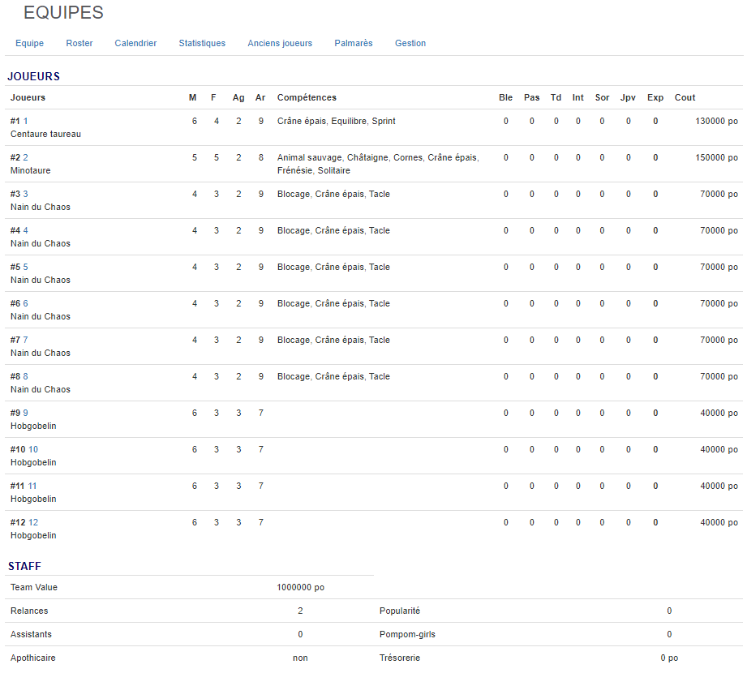Open Hobgobelin player #9 link
The image size is (747, 673).
coord(25,413)
